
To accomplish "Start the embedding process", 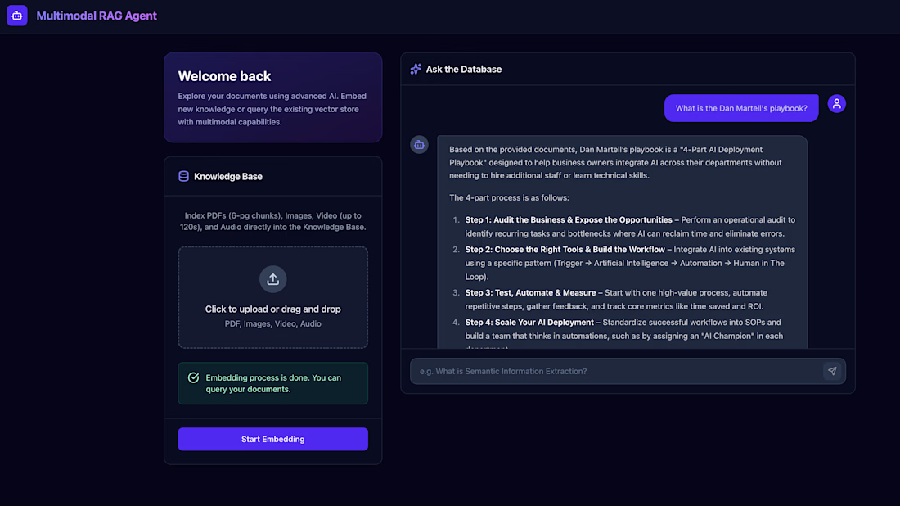I will (272, 439).
